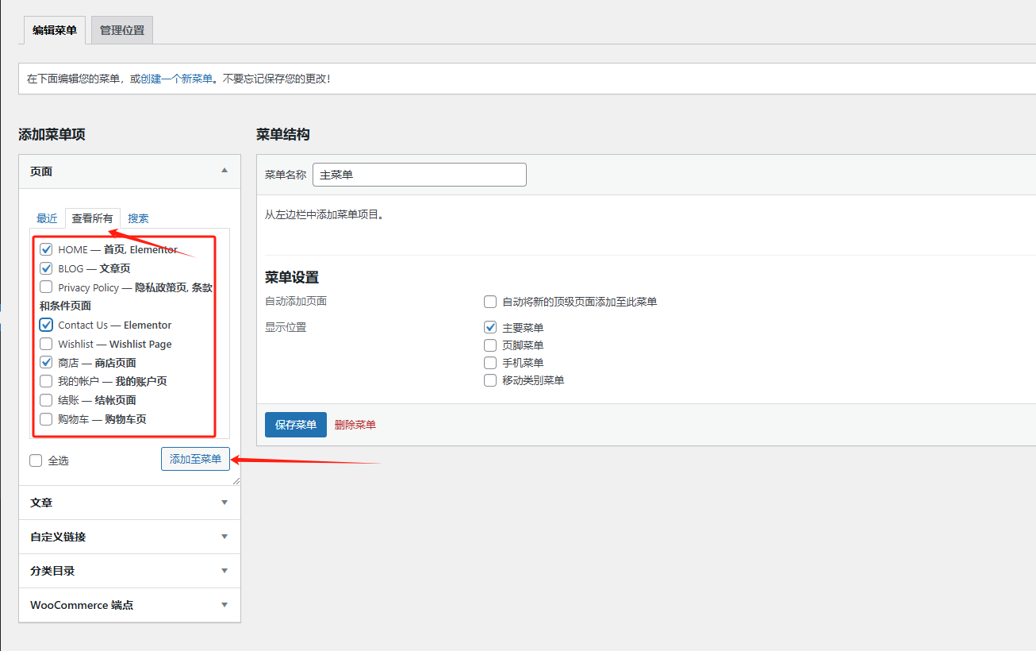Click the 添加至菜单 button
The image size is (1036, 651).
tap(195, 459)
